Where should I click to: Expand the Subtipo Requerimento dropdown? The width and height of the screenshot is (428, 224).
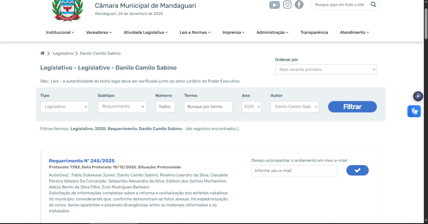pyautogui.click(x=122, y=107)
